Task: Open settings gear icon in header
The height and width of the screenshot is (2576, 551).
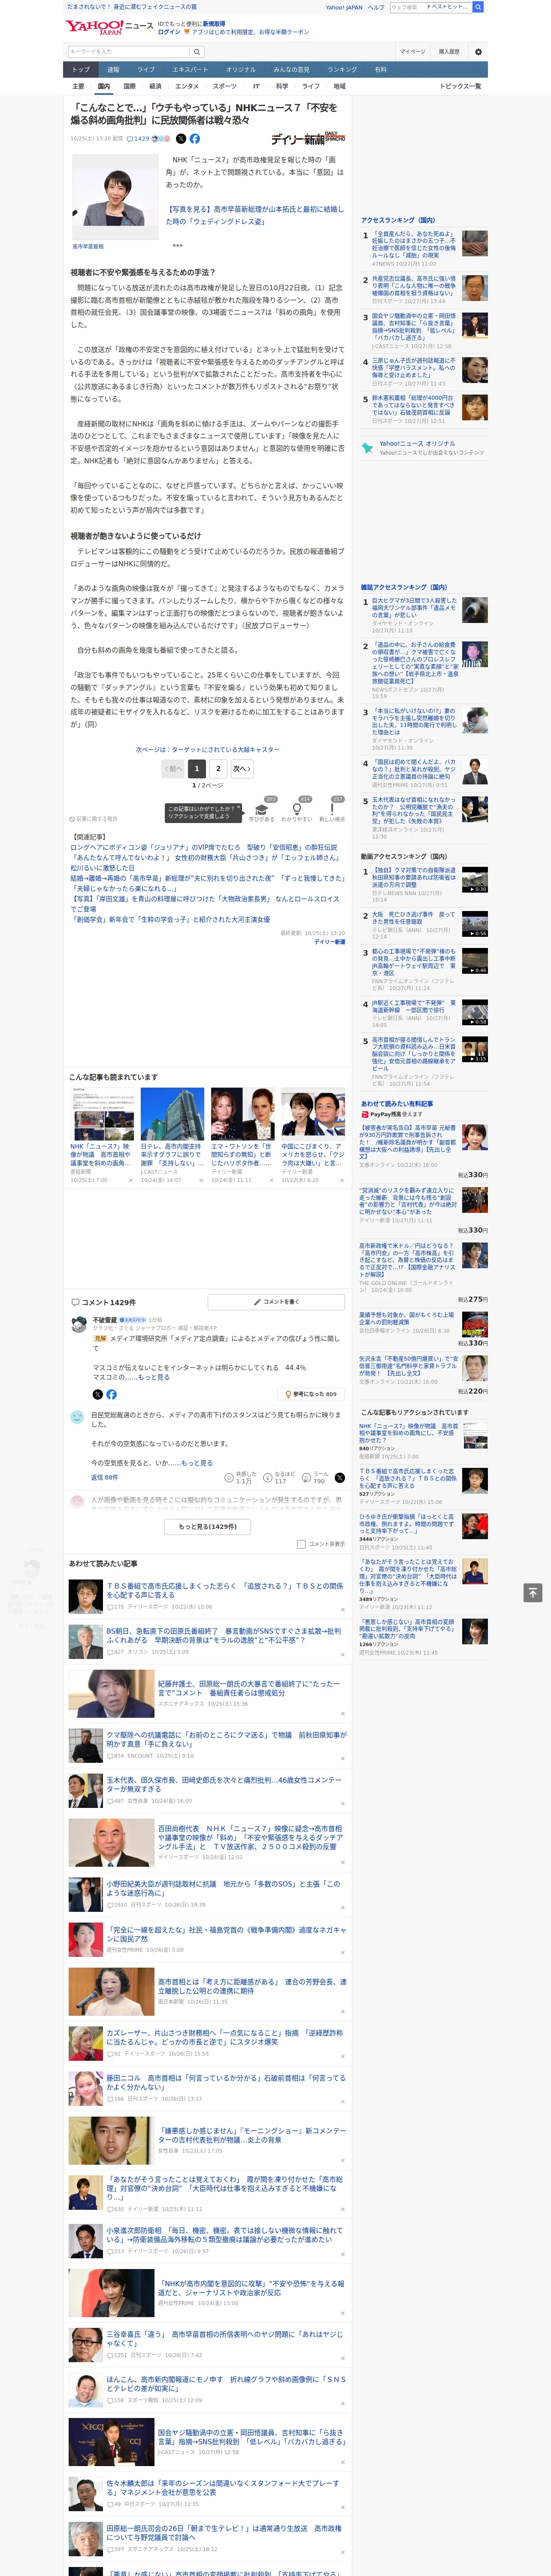Action: coord(478,51)
